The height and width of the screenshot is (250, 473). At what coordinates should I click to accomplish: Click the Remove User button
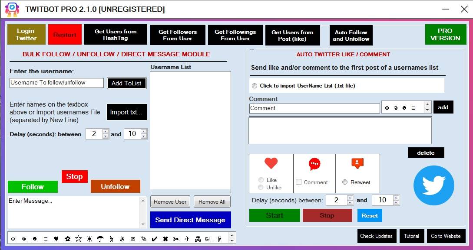click(170, 201)
